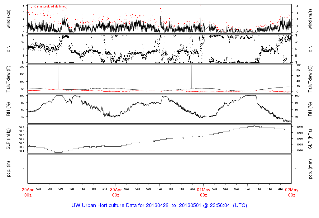Click the '30.7' pressure tick value

point(21,127)
